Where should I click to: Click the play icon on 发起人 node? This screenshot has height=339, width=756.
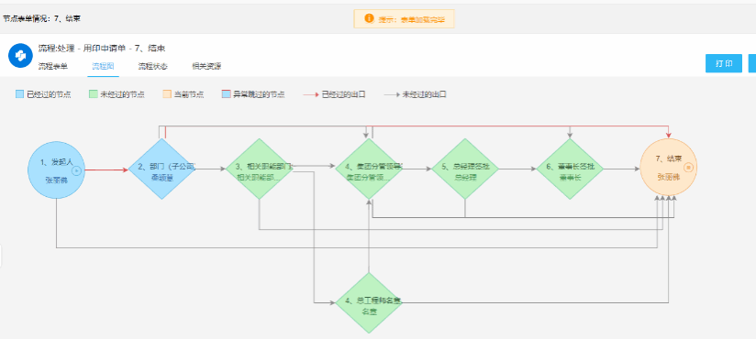pyautogui.click(x=76, y=170)
